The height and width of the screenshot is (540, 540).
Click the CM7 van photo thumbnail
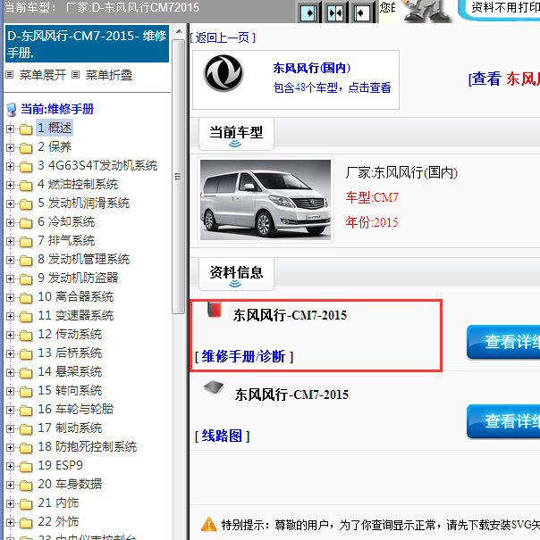click(x=266, y=200)
